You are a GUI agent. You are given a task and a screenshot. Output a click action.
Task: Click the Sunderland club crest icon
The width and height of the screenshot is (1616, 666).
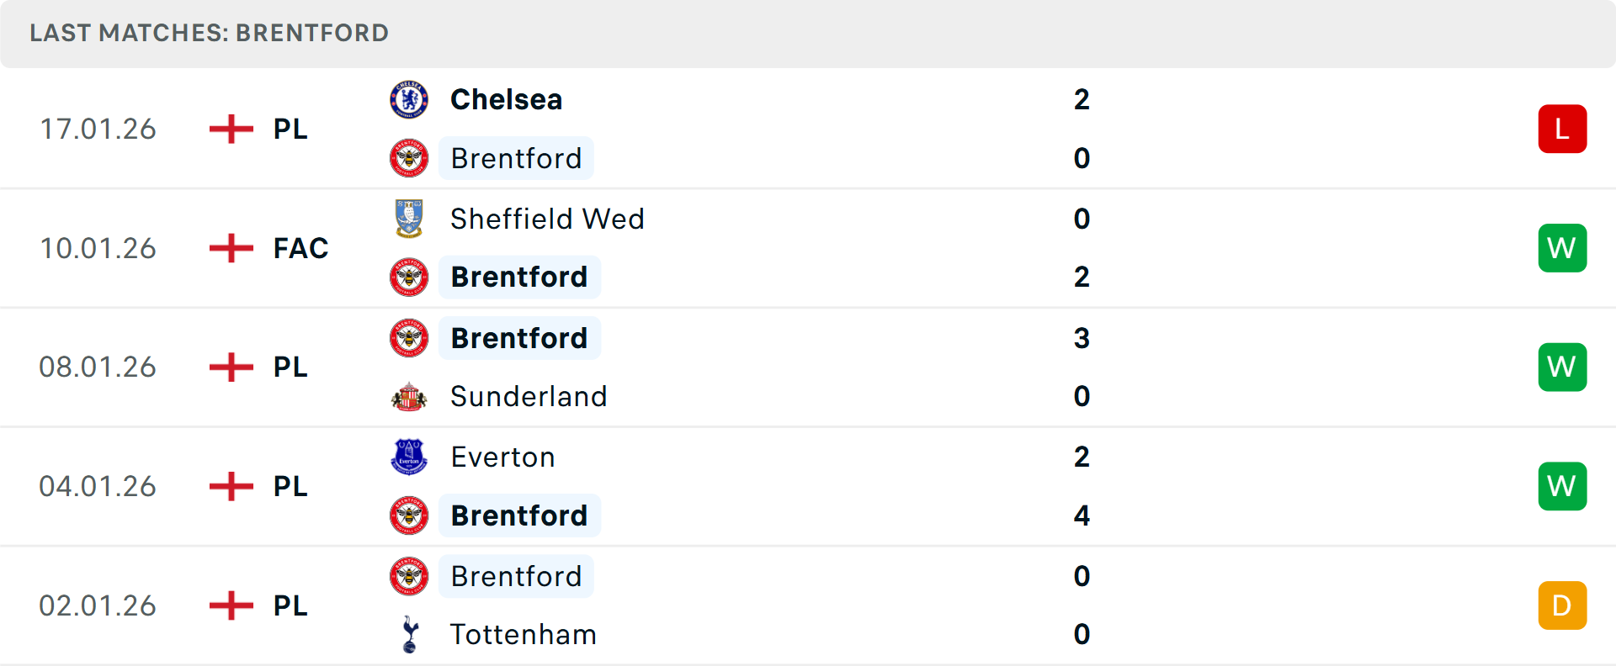click(409, 396)
